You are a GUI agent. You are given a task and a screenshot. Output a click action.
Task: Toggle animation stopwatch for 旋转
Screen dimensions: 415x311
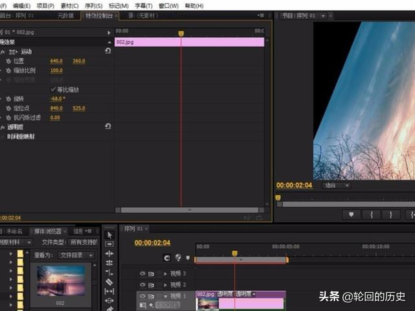coord(8,98)
